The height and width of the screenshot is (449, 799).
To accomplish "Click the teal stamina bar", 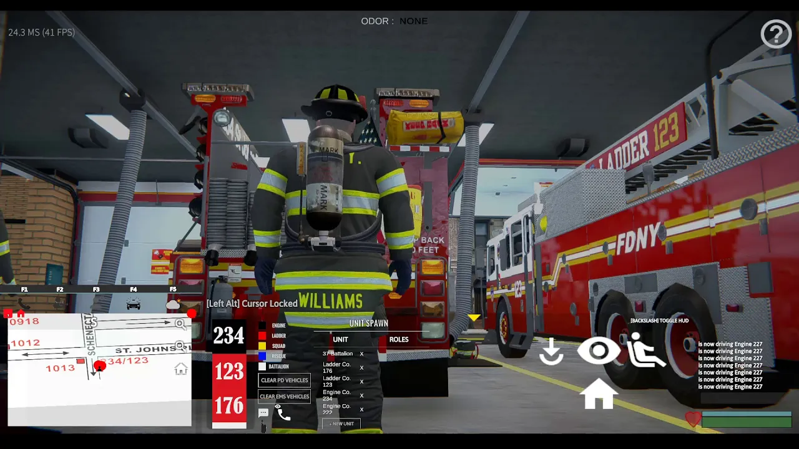I will coord(747,414).
